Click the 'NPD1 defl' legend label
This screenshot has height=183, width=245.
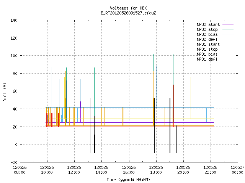click(x=207, y=59)
